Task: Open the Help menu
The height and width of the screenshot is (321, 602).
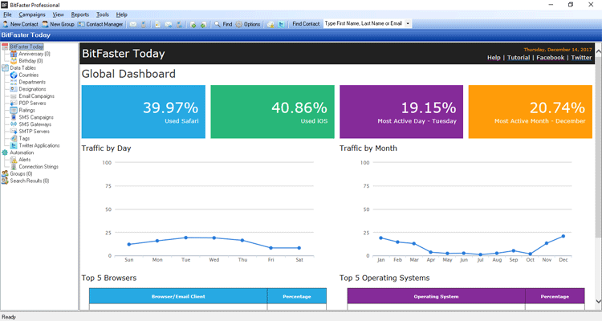Action: click(122, 14)
